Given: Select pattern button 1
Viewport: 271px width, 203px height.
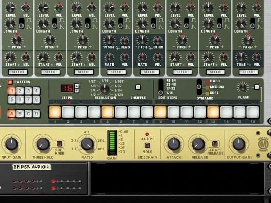Looking at the screenshot, I should pos(12,91).
